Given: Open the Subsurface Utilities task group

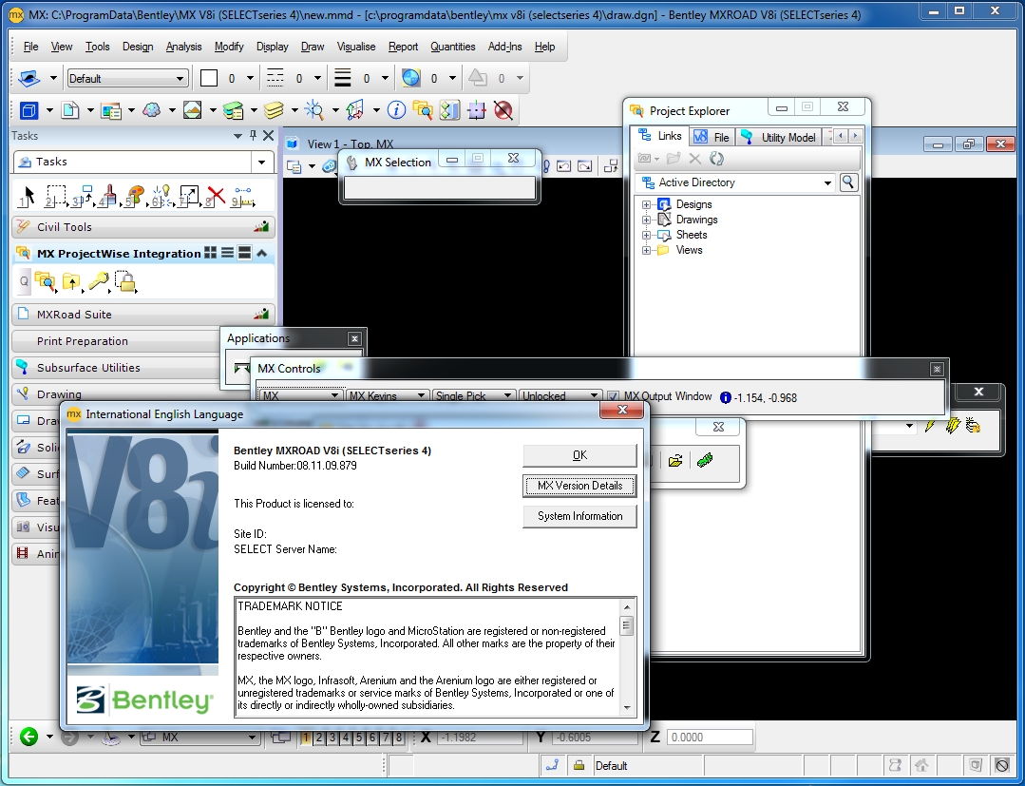Looking at the screenshot, I should click(x=118, y=368).
